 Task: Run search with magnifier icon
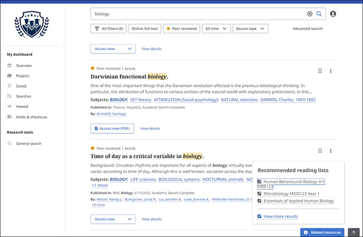point(319,14)
